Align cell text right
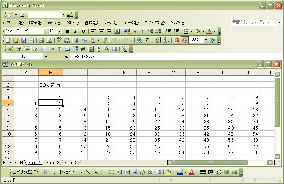This screenshot has width=284, height=184. point(109,31)
